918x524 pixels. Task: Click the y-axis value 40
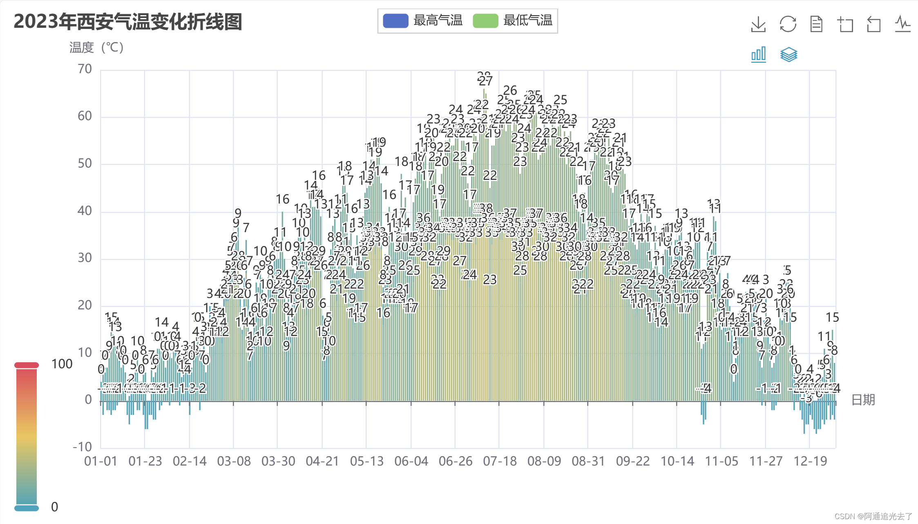pyautogui.click(x=85, y=210)
